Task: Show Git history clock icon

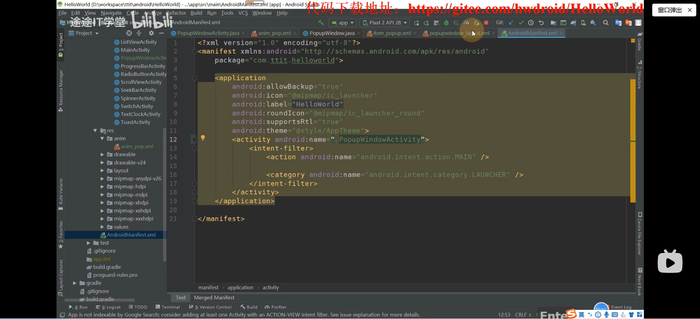Action: [531, 23]
